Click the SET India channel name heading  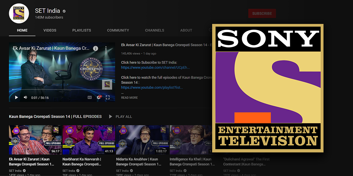click(x=48, y=11)
